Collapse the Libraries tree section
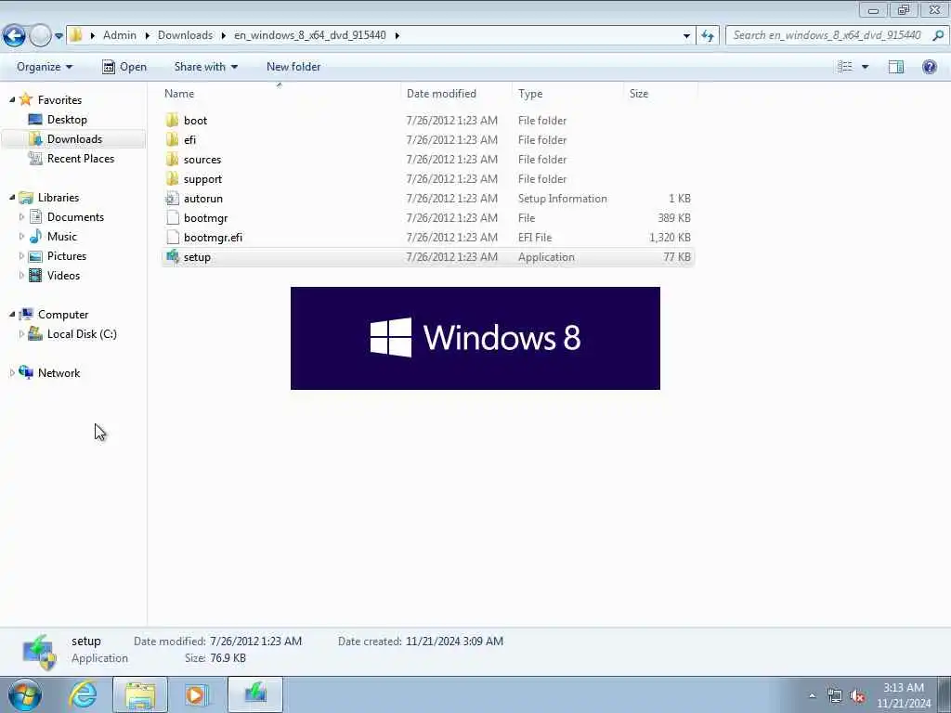Image resolution: width=951 pixels, height=713 pixels. pyautogui.click(x=12, y=198)
